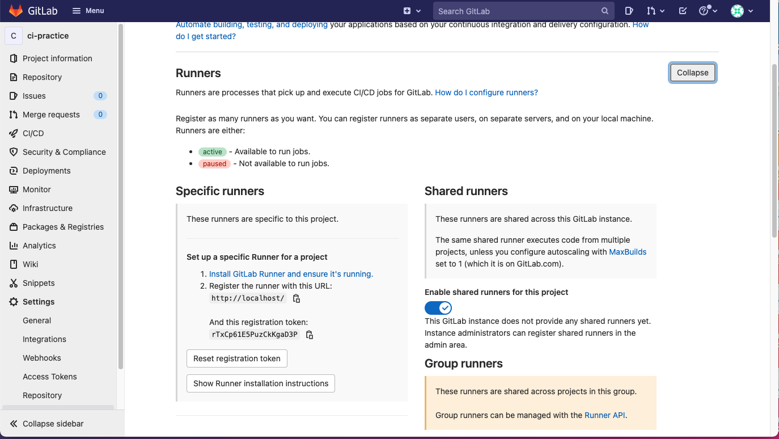Open the Menu in the top navigation bar
Viewport: 779px width, 439px height.
coord(88,10)
